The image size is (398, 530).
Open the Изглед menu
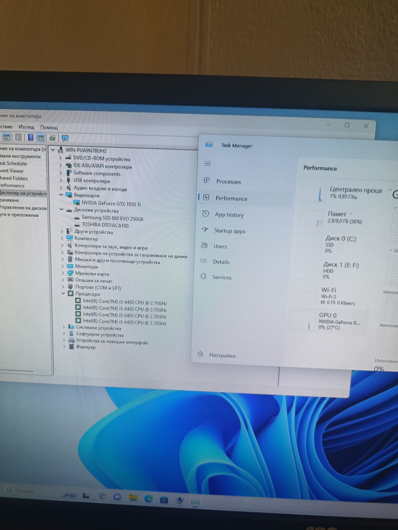coord(26,127)
